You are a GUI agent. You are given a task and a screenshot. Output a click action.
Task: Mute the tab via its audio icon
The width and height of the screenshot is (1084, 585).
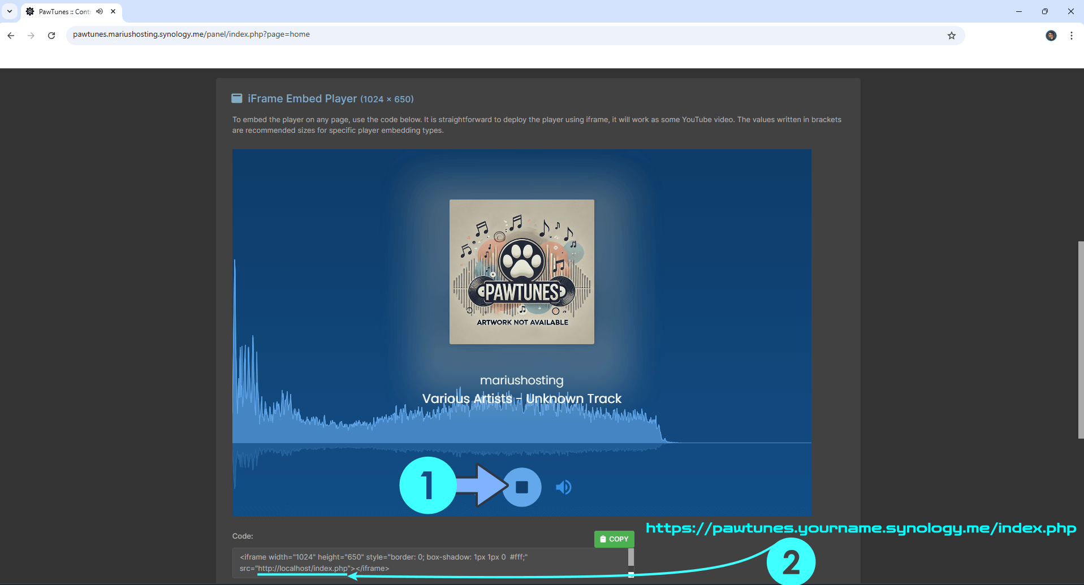click(100, 11)
